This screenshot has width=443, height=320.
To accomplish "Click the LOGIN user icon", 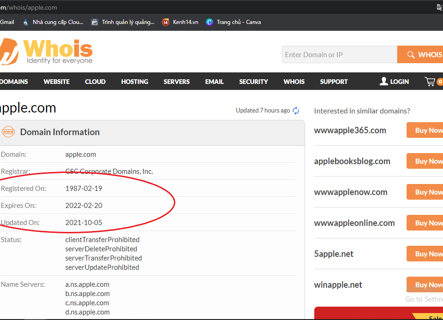I will point(383,82).
